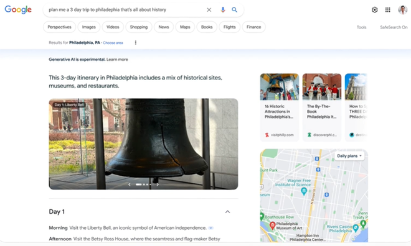Select the News filter chip
Screen dimensions: 411x246
pyautogui.click(x=164, y=27)
